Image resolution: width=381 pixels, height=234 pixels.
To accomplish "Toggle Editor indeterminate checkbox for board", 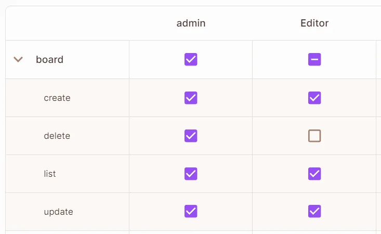I will [x=314, y=60].
